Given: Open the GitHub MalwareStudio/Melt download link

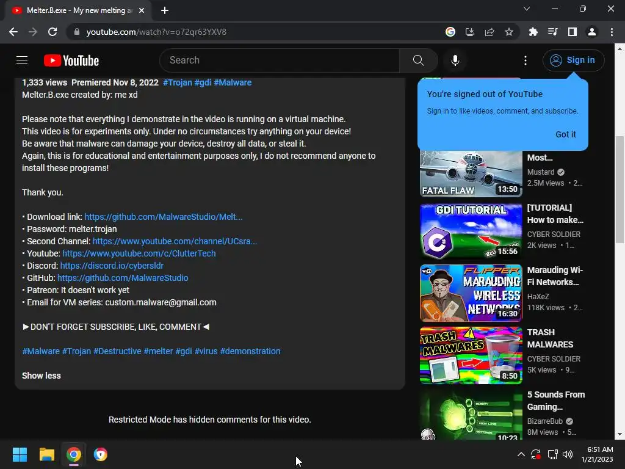Looking at the screenshot, I should [164, 217].
